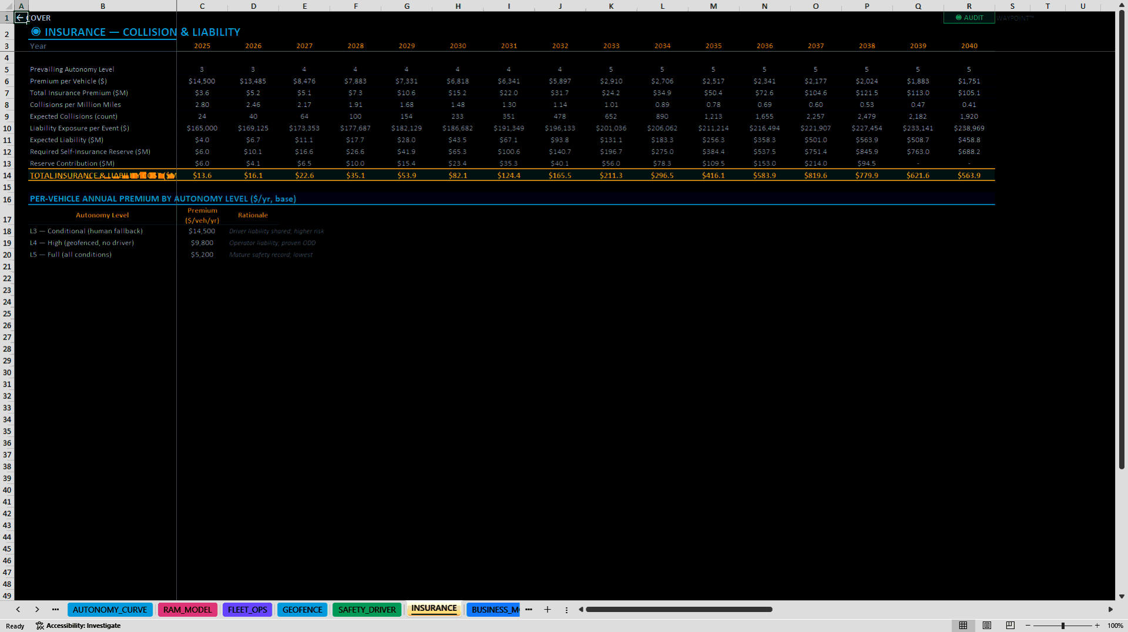Click the zoom in plus button
The height and width of the screenshot is (632, 1128).
point(1097,626)
